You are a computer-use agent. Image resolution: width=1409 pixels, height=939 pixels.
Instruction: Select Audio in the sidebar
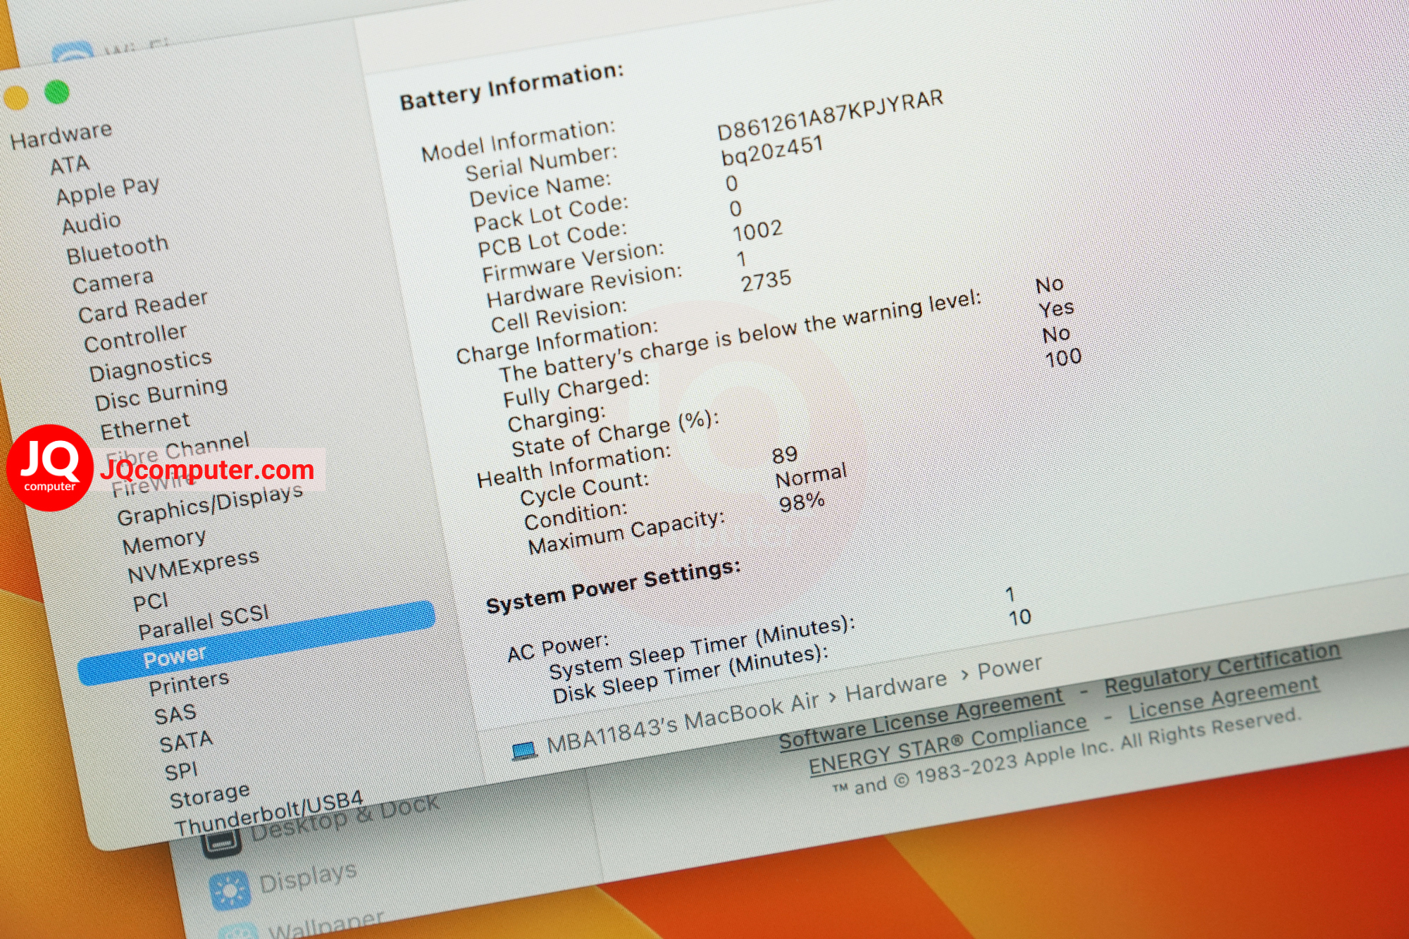click(x=91, y=223)
